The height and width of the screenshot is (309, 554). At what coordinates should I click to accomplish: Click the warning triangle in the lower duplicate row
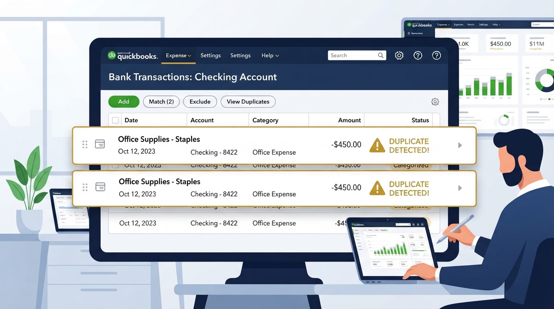(x=377, y=188)
